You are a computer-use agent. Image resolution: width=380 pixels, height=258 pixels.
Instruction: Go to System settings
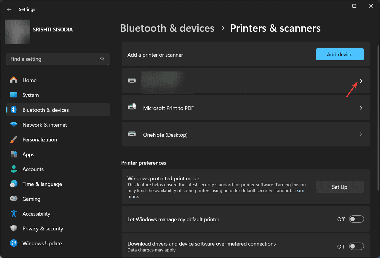point(58,95)
